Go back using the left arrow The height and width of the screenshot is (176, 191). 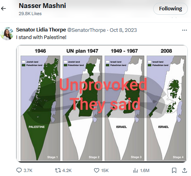point(4,9)
